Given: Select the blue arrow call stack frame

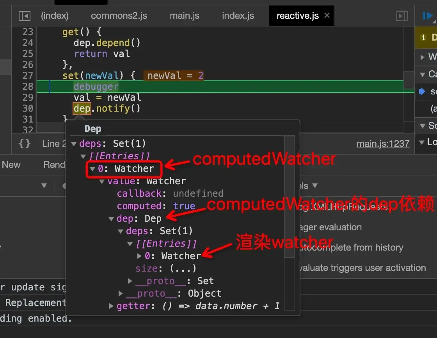Looking at the screenshot, I should tap(422, 91).
